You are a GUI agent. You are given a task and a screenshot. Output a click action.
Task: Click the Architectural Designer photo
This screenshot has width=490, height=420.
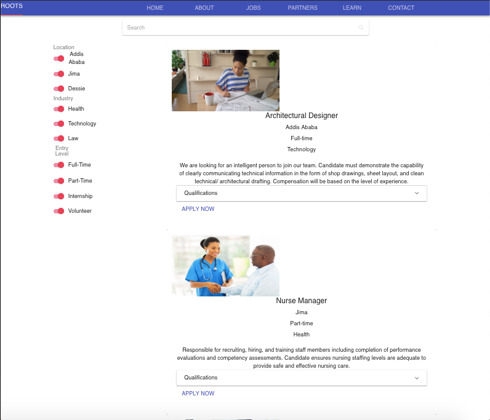pos(226,81)
